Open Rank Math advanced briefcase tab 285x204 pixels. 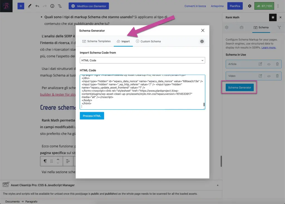[241, 27]
